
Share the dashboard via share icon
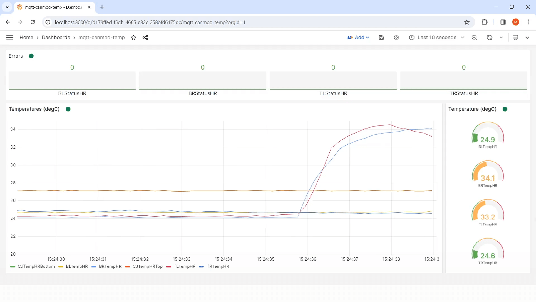coord(145,38)
